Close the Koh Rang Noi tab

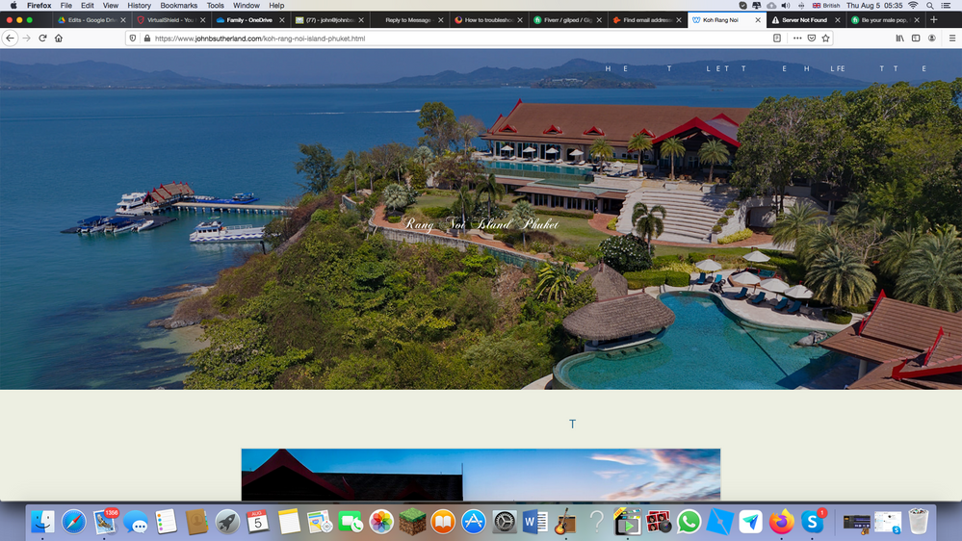tap(758, 19)
